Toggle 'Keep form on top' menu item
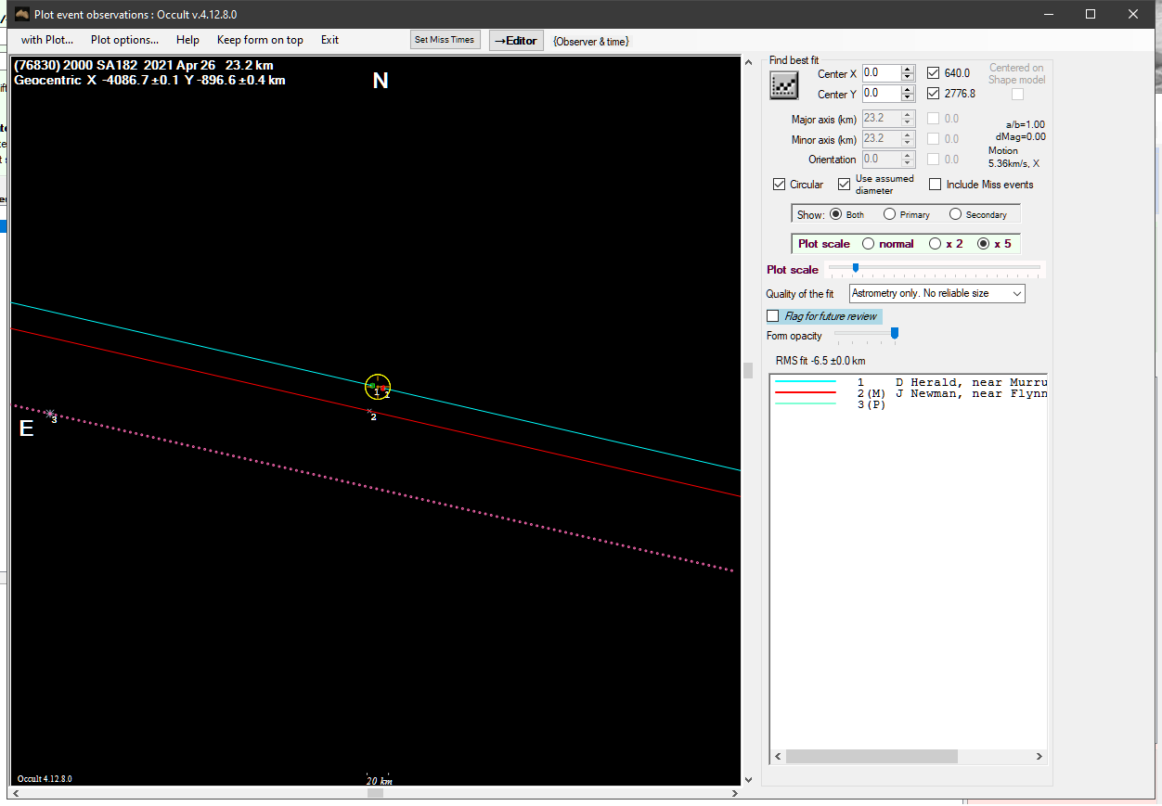This screenshot has width=1162, height=806. coord(260,40)
